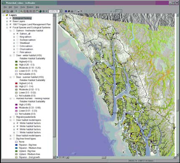Expand 1997 Tongass Land Management Plan group
The height and width of the screenshot is (163, 180).
(x=7, y=24)
